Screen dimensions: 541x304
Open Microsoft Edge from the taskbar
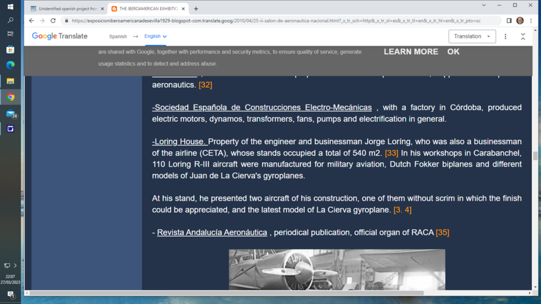point(10,65)
